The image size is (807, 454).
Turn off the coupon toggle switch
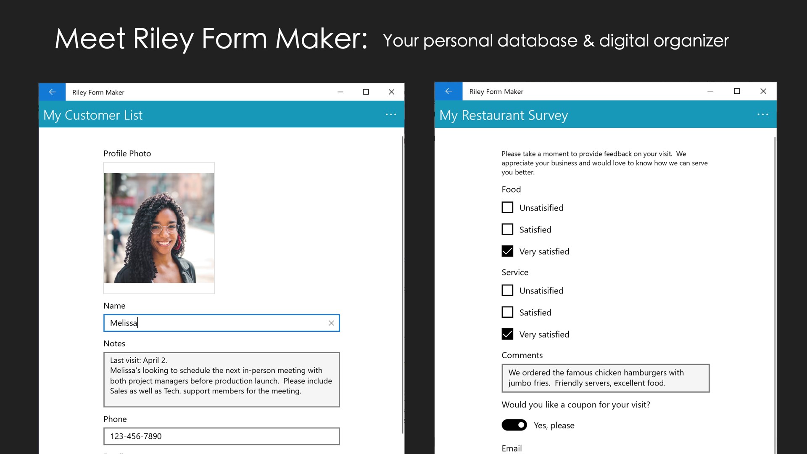(514, 425)
